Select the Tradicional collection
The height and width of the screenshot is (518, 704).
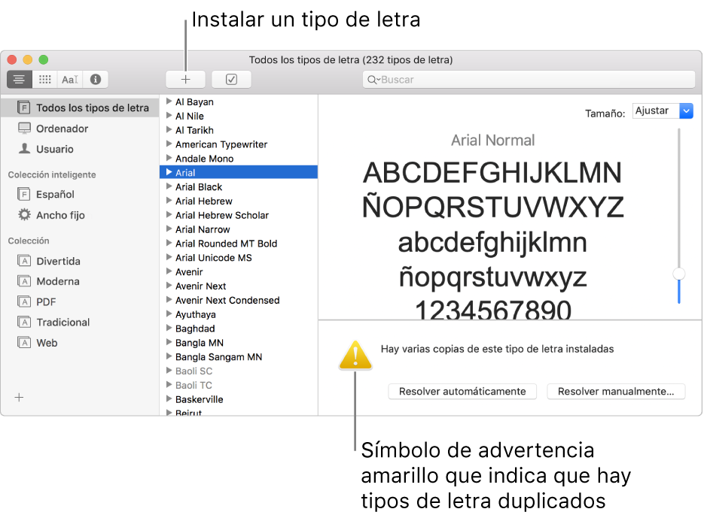(80, 322)
